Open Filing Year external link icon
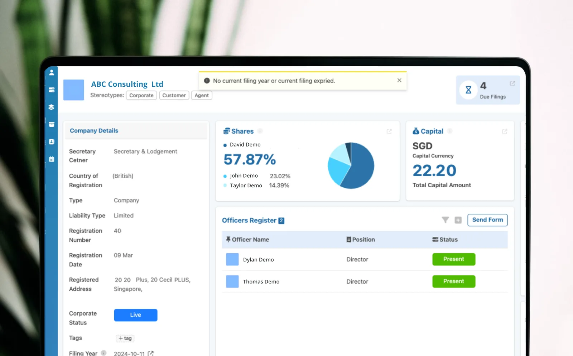Screen dimensions: 573x356 point(151,353)
